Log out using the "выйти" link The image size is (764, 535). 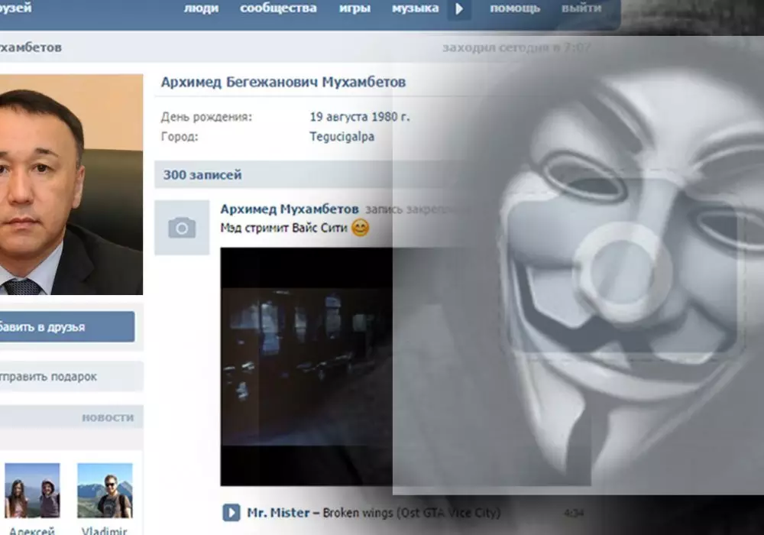581,8
